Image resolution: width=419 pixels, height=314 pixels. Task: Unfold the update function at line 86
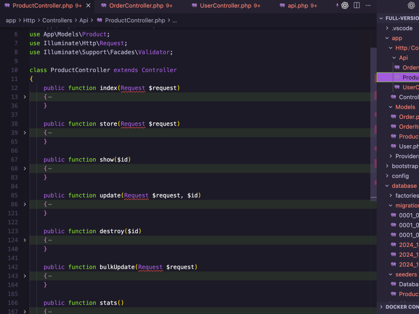coord(25,204)
